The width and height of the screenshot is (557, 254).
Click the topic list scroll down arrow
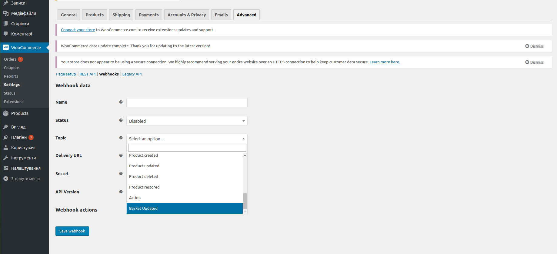(245, 211)
